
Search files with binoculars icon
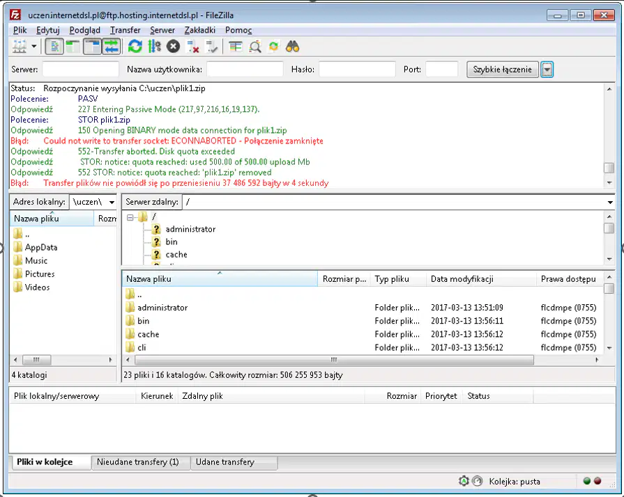click(x=293, y=47)
